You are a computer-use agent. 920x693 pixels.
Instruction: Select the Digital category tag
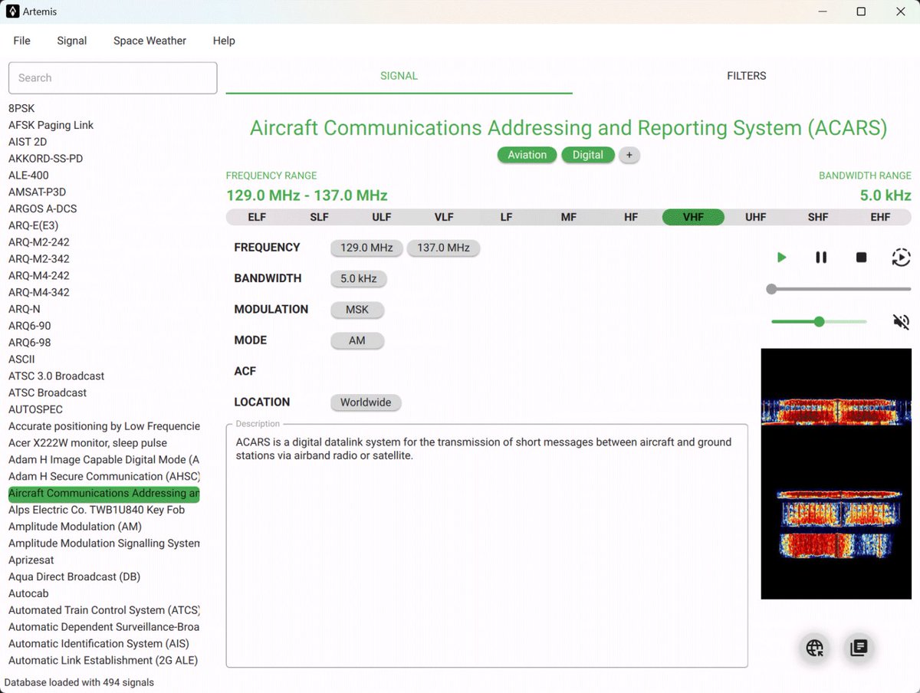point(588,155)
